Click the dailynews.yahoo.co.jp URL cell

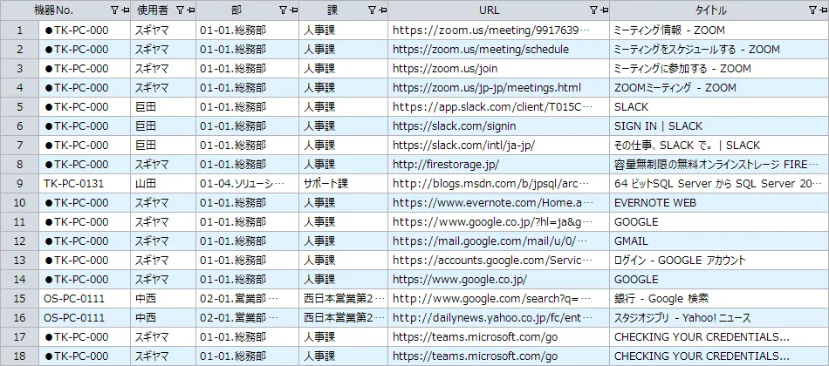pyautogui.click(x=498, y=318)
